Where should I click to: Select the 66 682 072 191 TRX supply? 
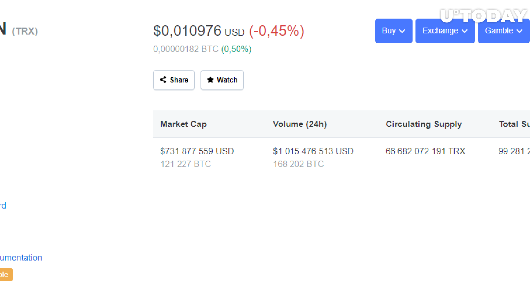(425, 151)
